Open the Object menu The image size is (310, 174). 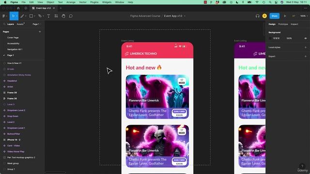point(50,2)
